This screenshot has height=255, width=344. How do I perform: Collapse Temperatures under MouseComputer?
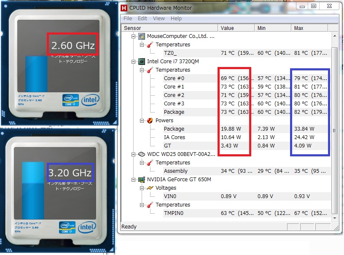142,45
